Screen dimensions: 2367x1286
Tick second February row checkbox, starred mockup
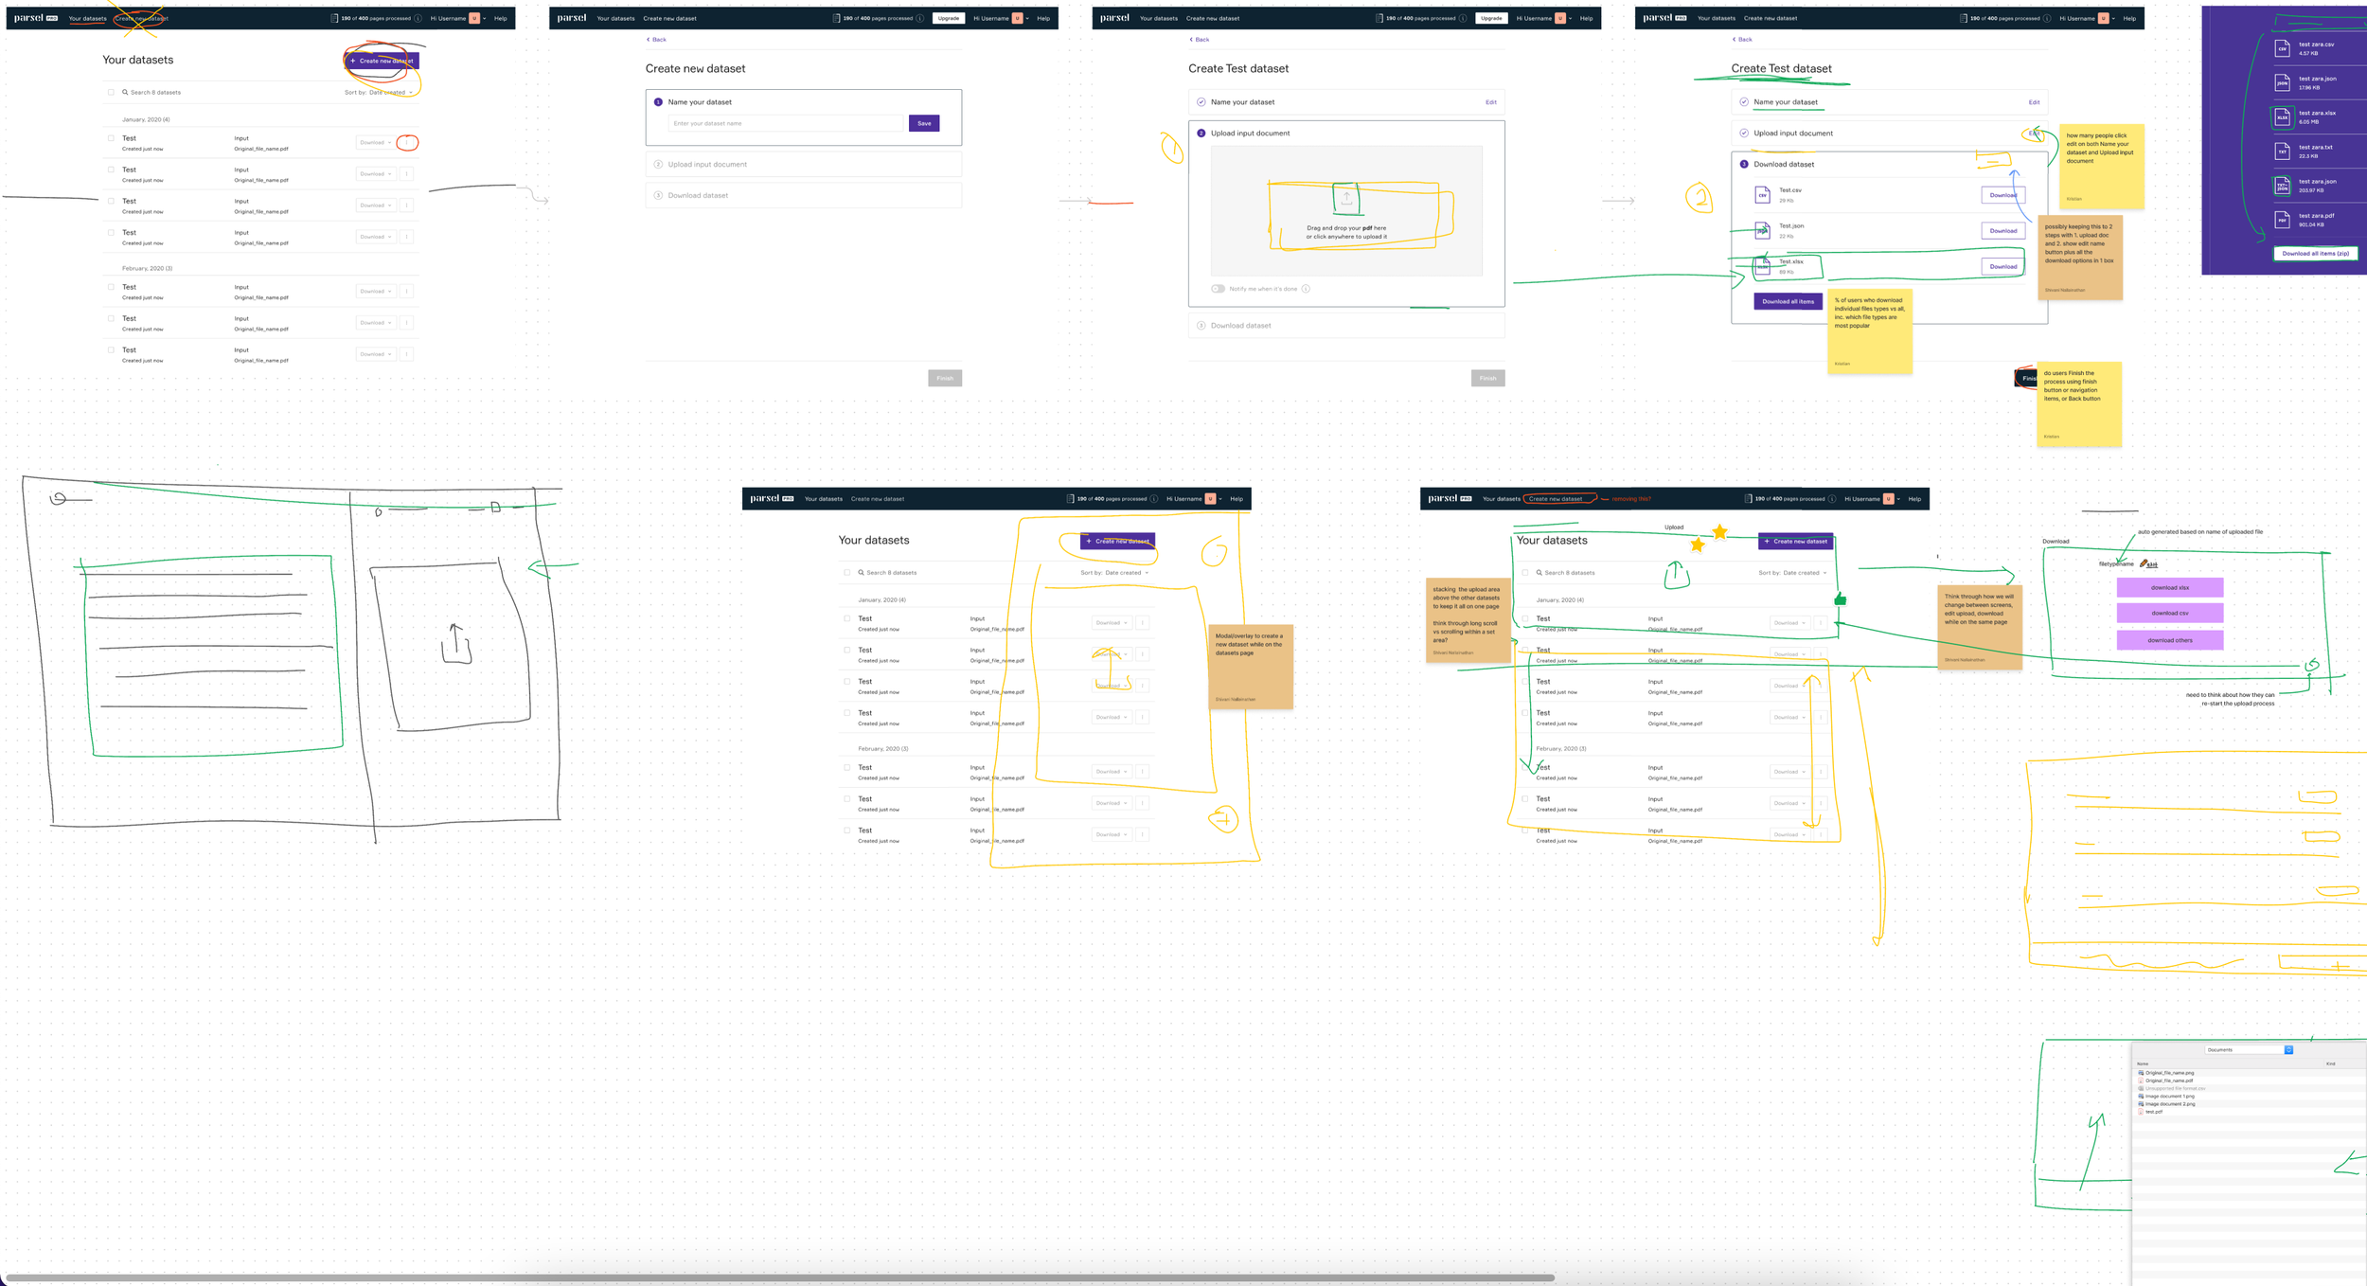point(1525,798)
